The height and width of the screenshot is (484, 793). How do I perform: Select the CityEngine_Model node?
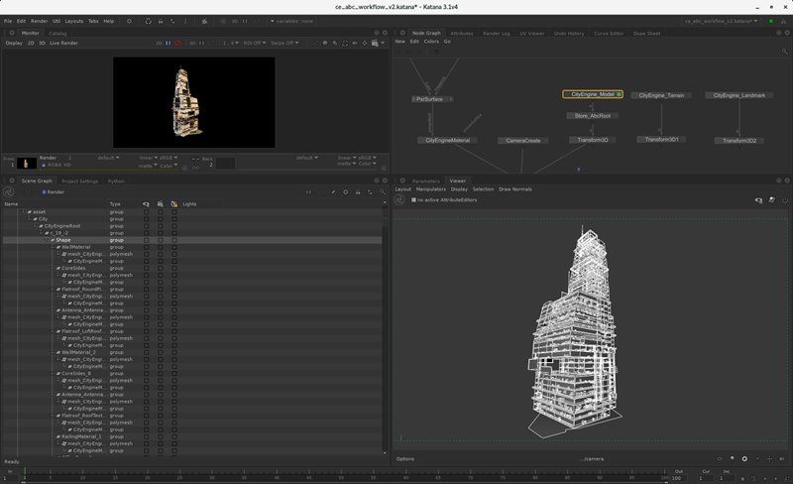coord(592,94)
